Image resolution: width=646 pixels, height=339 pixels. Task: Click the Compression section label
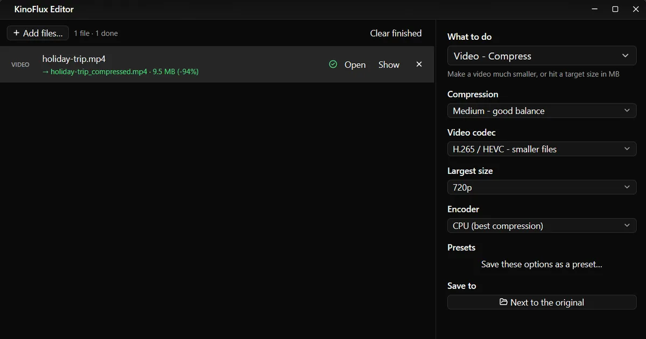pos(473,94)
